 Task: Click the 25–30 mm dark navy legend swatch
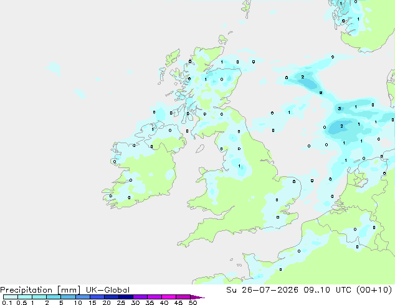click(x=126, y=297)
